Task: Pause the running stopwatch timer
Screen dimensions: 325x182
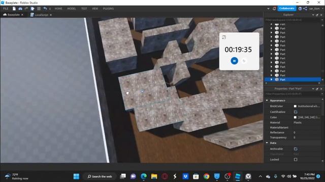Action: coord(234,61)
